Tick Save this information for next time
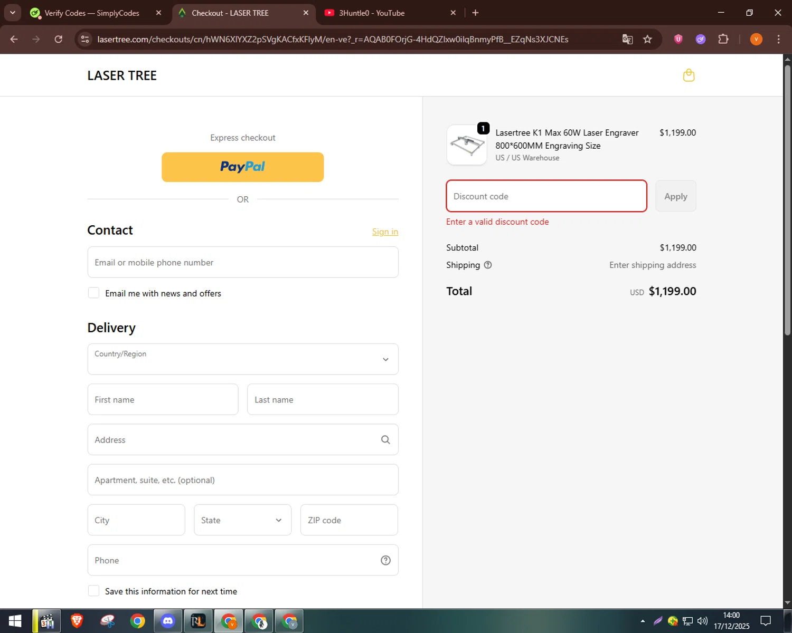The width and height of the screenshot is (792, 633). [93, 591]
